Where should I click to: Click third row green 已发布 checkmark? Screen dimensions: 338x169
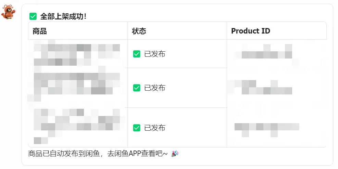(x=137, y=128)
